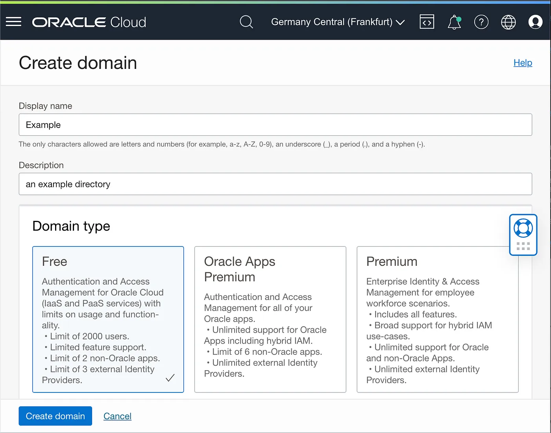Select the Free domain type card
The width and height of the screenshot is (551, 433).
point(108,319)
